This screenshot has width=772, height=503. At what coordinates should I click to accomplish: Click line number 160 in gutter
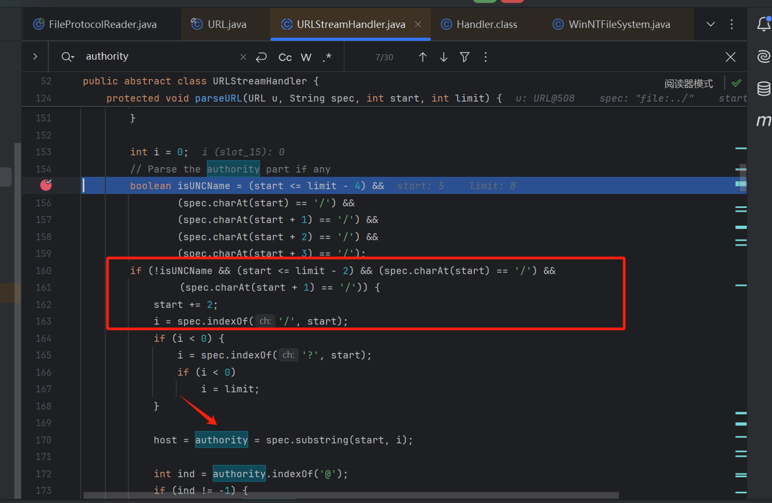(44, 271)
